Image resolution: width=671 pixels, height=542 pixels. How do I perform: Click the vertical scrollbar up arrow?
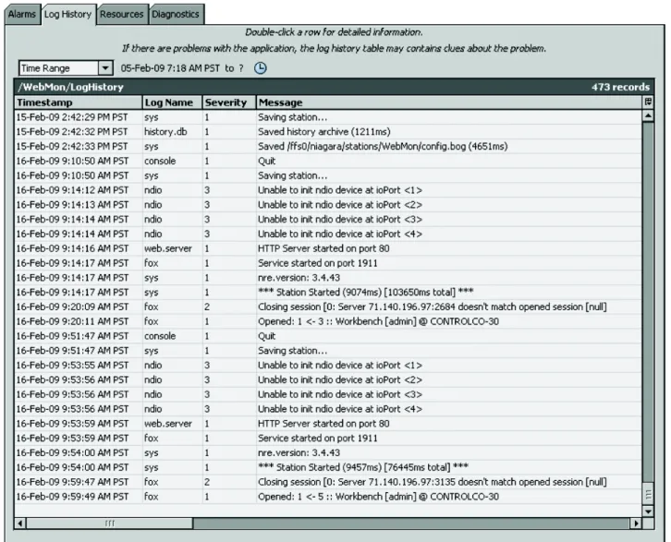tap(648, 115)
